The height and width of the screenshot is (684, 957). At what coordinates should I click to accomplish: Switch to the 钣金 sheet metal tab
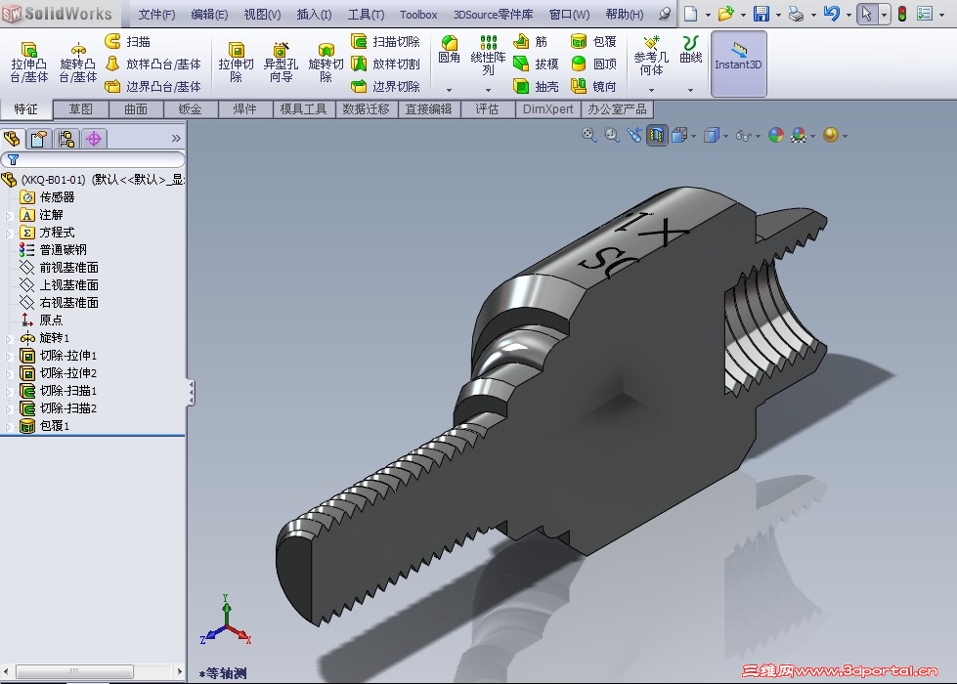pos(190,109)
